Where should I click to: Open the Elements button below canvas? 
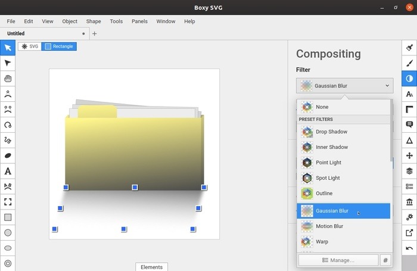pyautogui.click(x=151, y=267)
